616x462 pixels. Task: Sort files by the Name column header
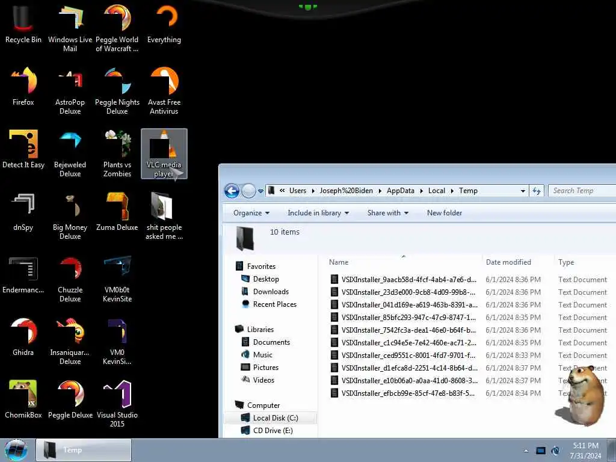pyautogui.click(x=404, y=262)
